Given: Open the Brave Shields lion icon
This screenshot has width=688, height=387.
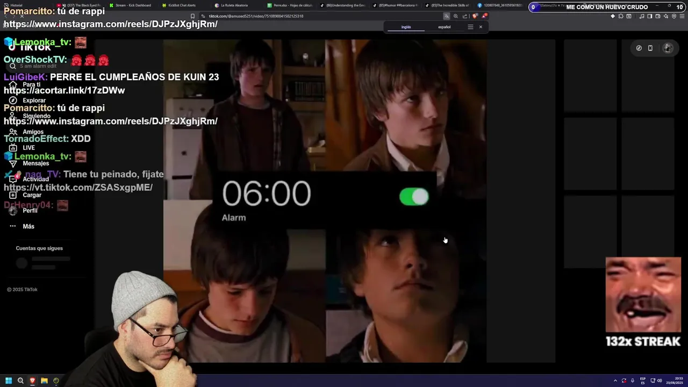Looking at the screenshot, I should [x=475, y=16].
